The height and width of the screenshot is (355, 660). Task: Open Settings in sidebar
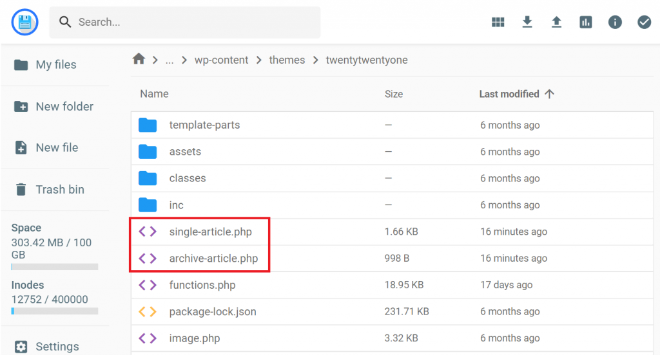click(57, 347)
